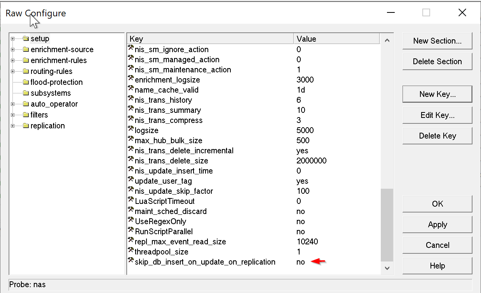481x293 pixels.
Task: Click the key icon beside nis_sm_ignore_action
Action: coord(131,49)
